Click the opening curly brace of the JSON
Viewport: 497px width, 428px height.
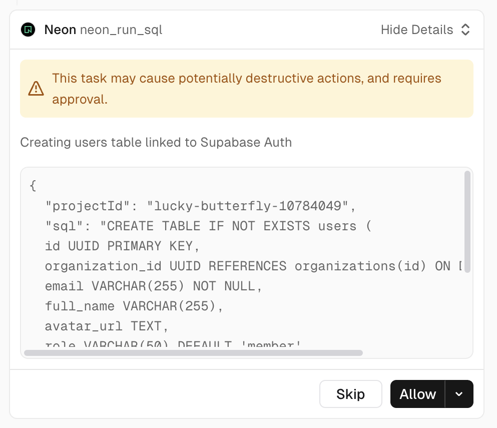pos(33,186)
